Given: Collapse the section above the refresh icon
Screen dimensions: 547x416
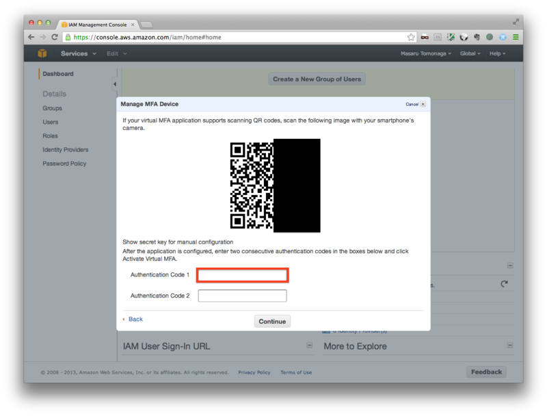Looking at the screenshot, I should coord(510,265).
